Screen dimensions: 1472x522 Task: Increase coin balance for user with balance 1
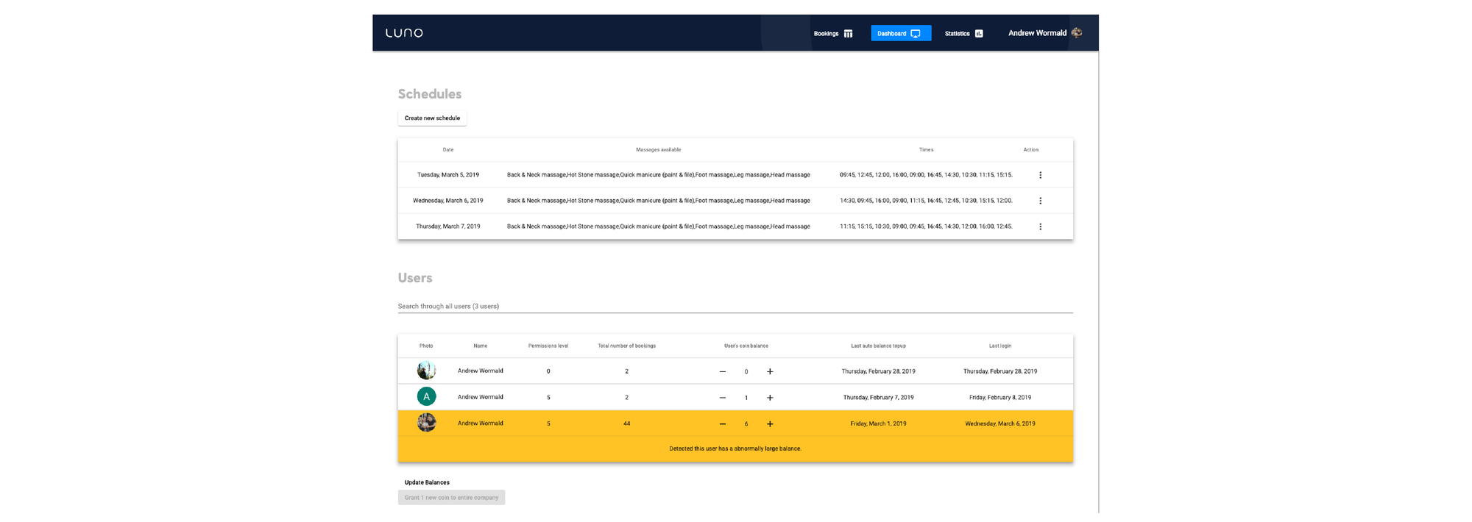click(x=770, y=398)
